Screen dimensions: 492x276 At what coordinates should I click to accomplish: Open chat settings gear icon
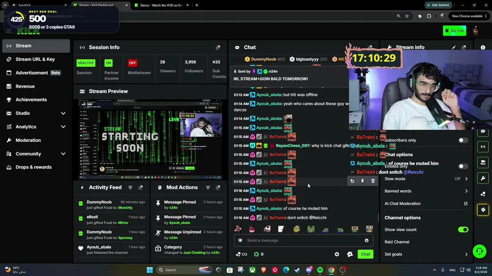click(x=337, y=254)
